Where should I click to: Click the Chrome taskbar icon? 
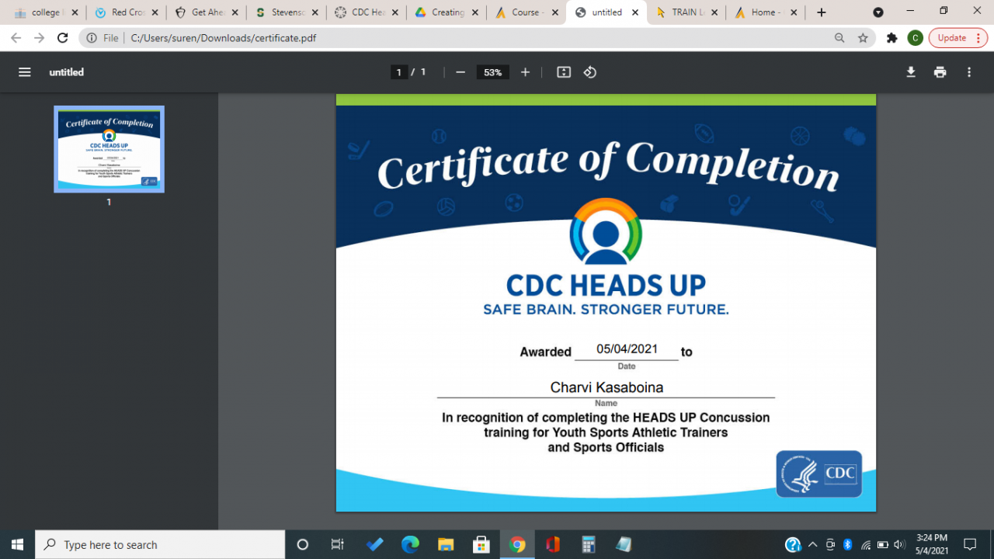pyautogui.click(x=517, y=544)
